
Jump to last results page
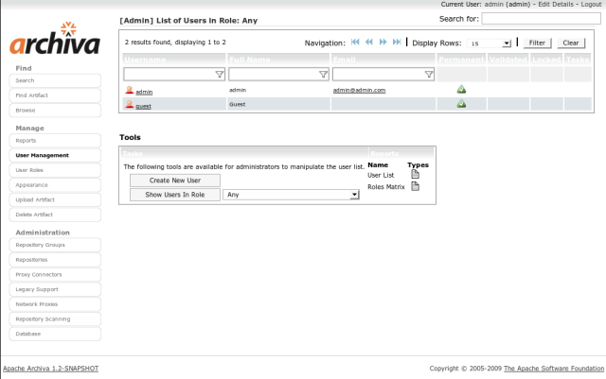click(397, 43)
